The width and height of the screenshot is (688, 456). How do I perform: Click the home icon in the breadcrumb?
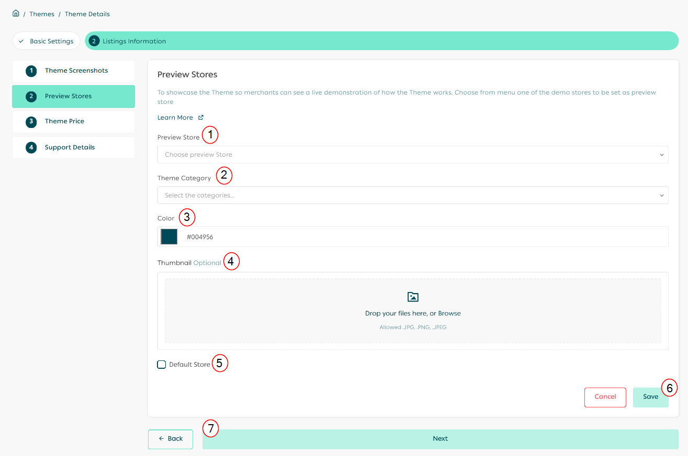tap(16, 13)
